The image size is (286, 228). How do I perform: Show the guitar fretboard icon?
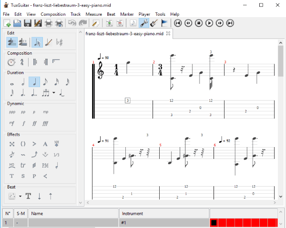(154, 23)
